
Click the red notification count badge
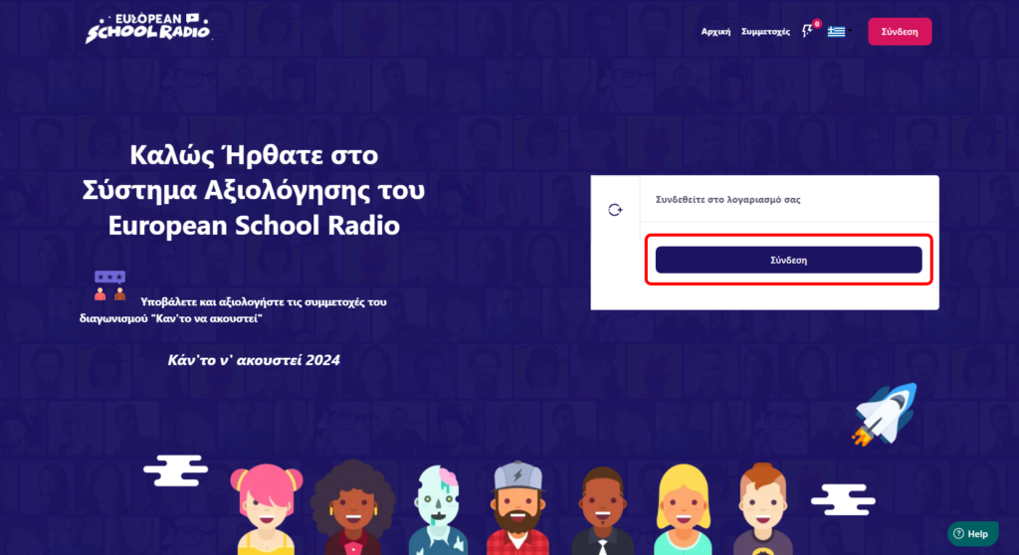pyautogui.click(x=817, y=24)
